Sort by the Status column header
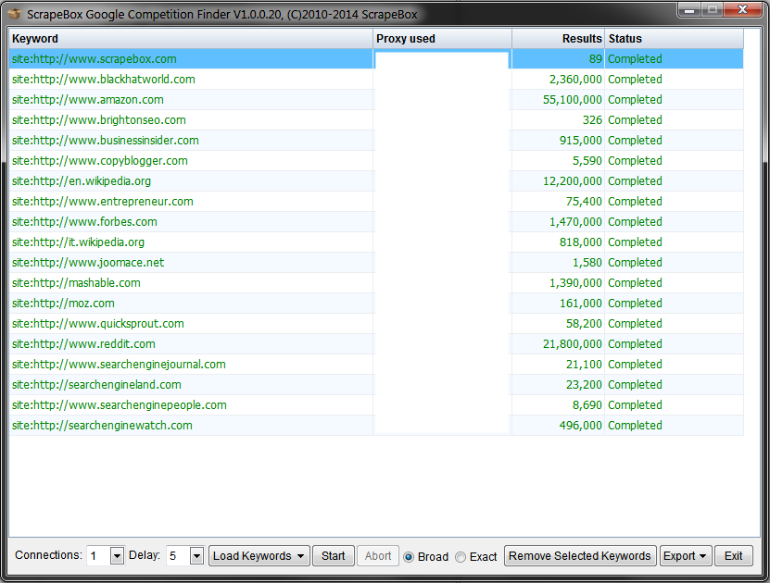This screenshot has width=770, height=583. [x=675, y=39]
